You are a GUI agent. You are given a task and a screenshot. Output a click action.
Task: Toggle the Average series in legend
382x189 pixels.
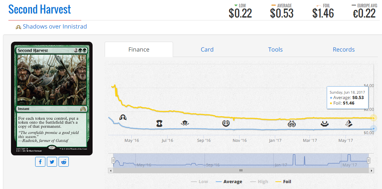229,181
